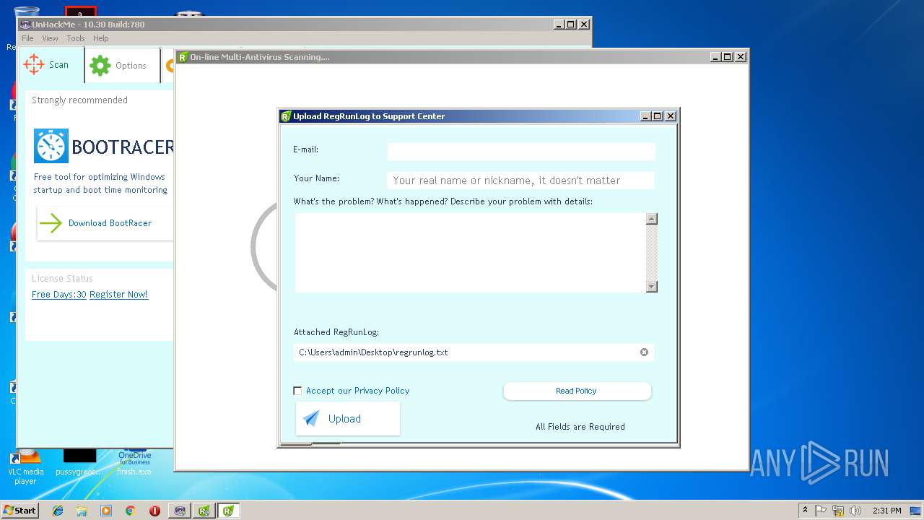
Task: Click the BootRacer stopwatch logo
Action: tap(51, 147)
